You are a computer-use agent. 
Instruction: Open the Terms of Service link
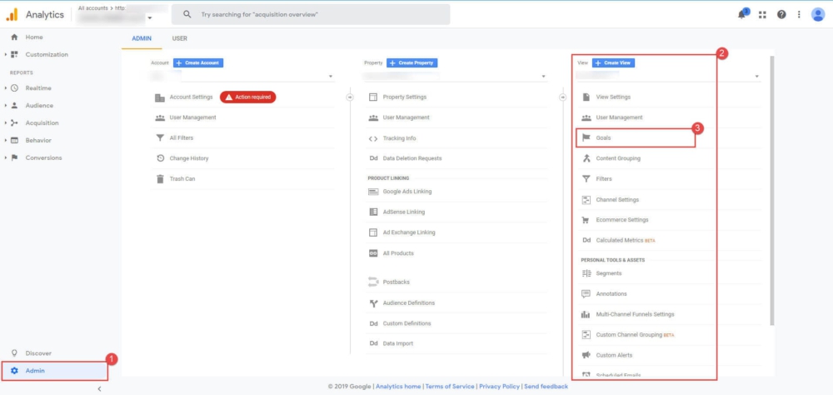[x=450, y=387]
